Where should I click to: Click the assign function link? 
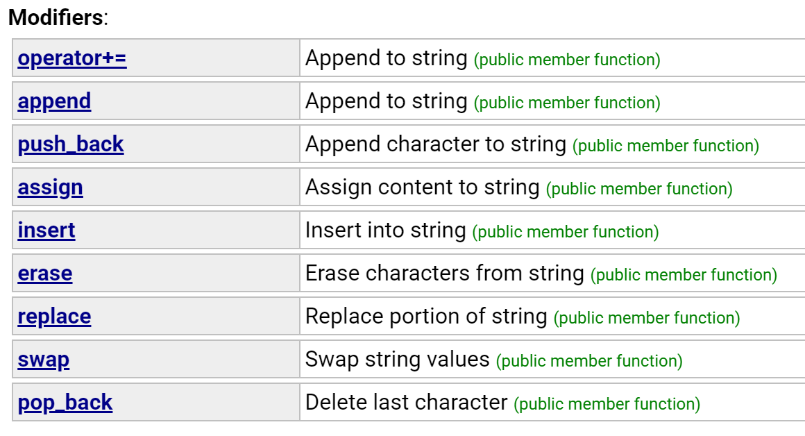click(50, 187)
